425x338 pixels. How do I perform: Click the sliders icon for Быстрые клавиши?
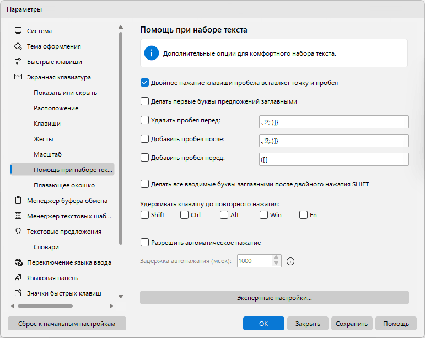pos(18,62)
